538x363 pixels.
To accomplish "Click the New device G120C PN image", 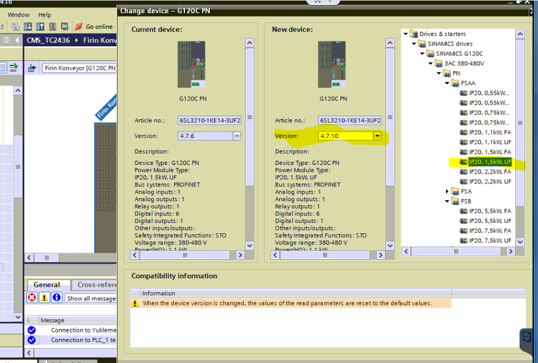I will point(332,65).
